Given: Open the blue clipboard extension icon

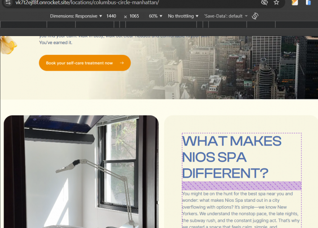Looking at the screenshot, I should tap(308, 2).
